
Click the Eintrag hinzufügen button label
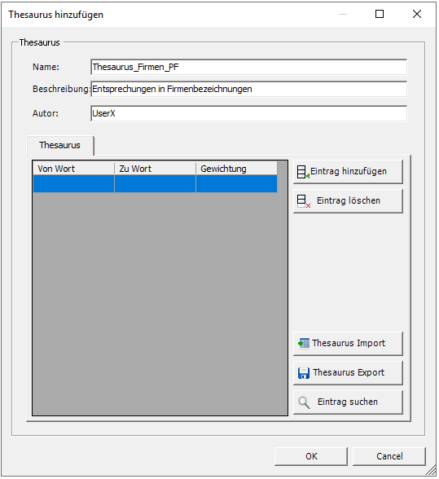[x=349, y=172]
